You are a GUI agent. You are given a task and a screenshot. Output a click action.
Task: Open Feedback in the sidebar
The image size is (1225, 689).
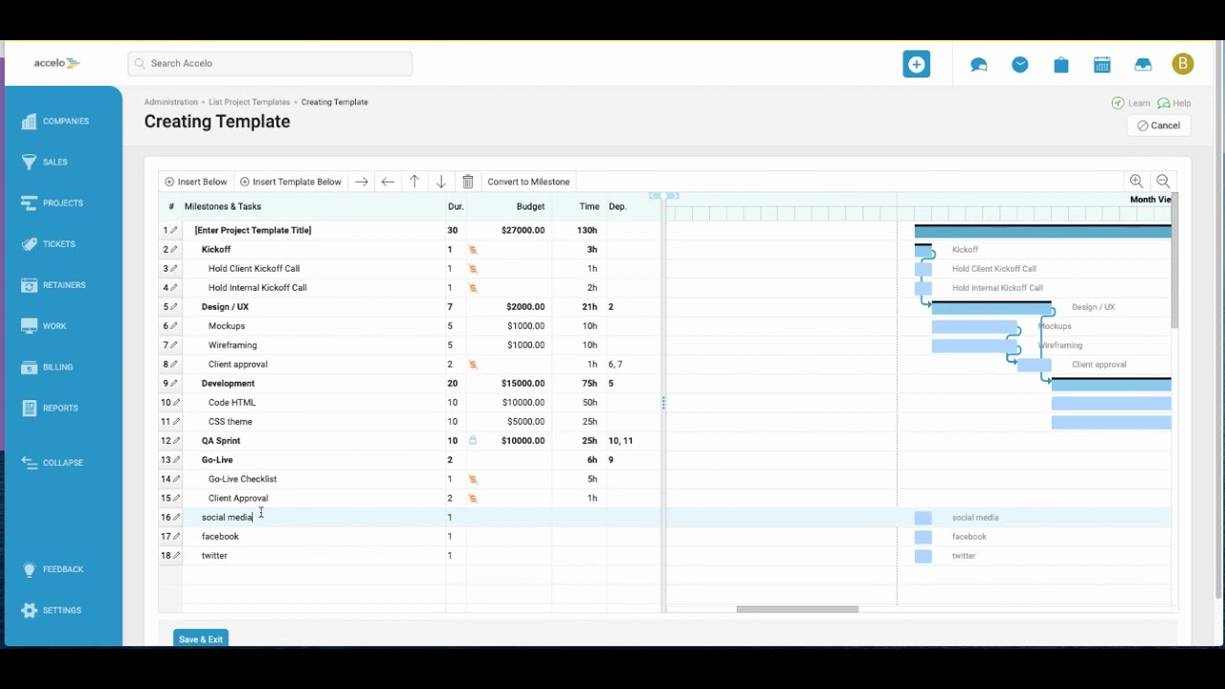[53, 569]
